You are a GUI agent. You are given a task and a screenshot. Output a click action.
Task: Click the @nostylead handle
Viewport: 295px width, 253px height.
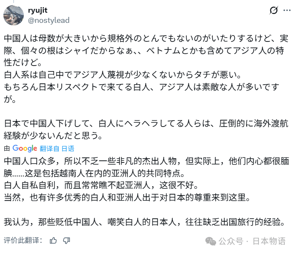pyautogui.click(x=48, y=20)
